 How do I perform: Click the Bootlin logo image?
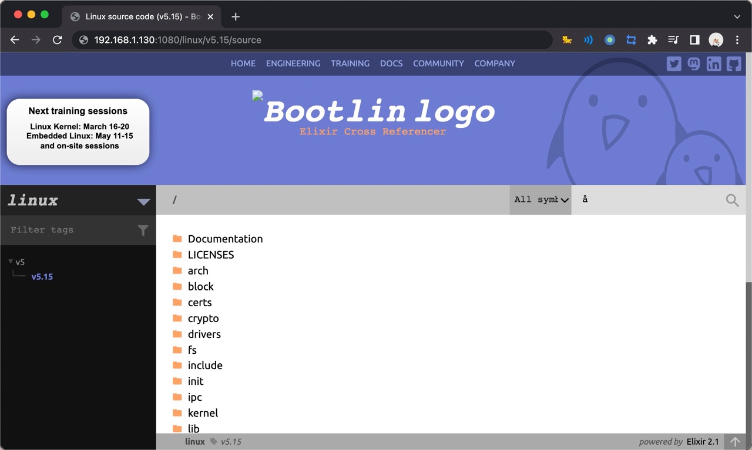[x=374, y=110]
